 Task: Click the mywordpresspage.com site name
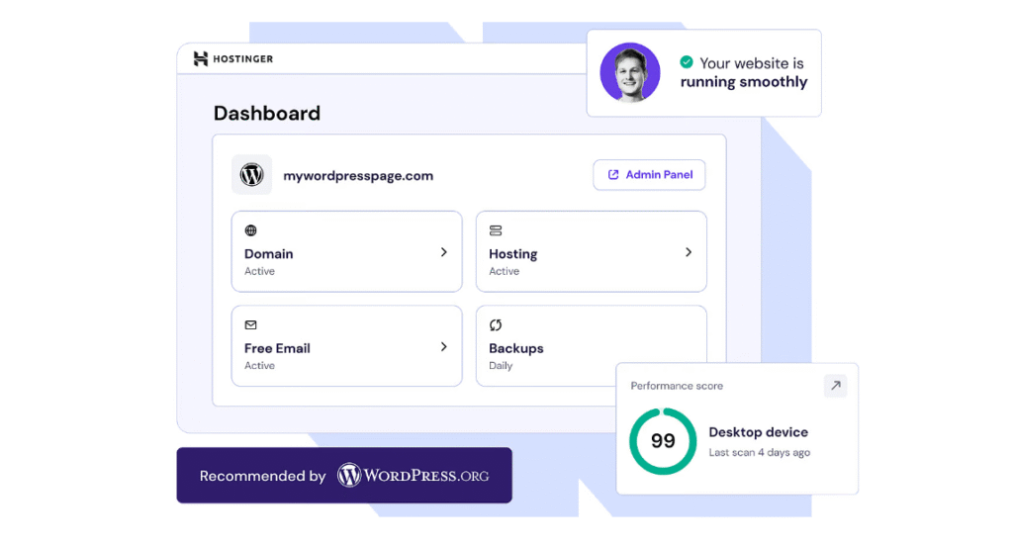358,176
